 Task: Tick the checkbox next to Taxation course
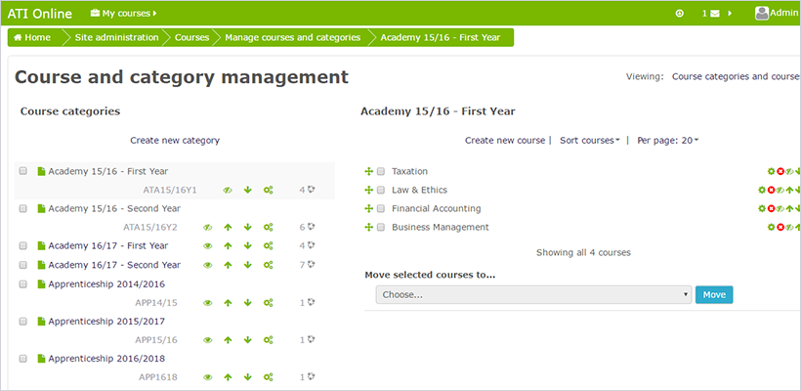[382, 171]
